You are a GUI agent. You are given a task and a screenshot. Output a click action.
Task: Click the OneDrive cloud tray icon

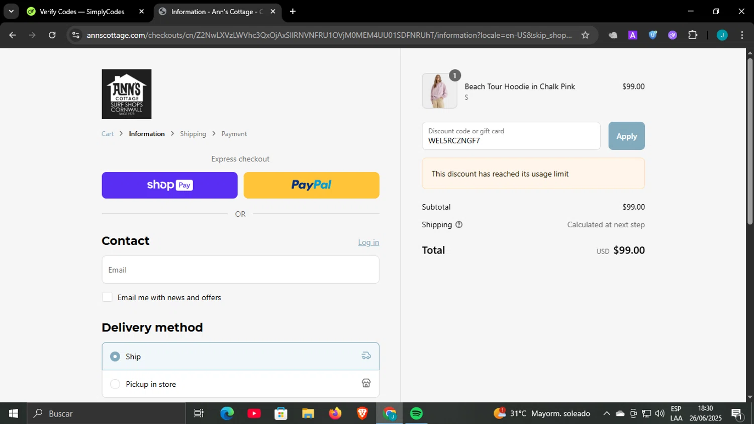[620, 413]
